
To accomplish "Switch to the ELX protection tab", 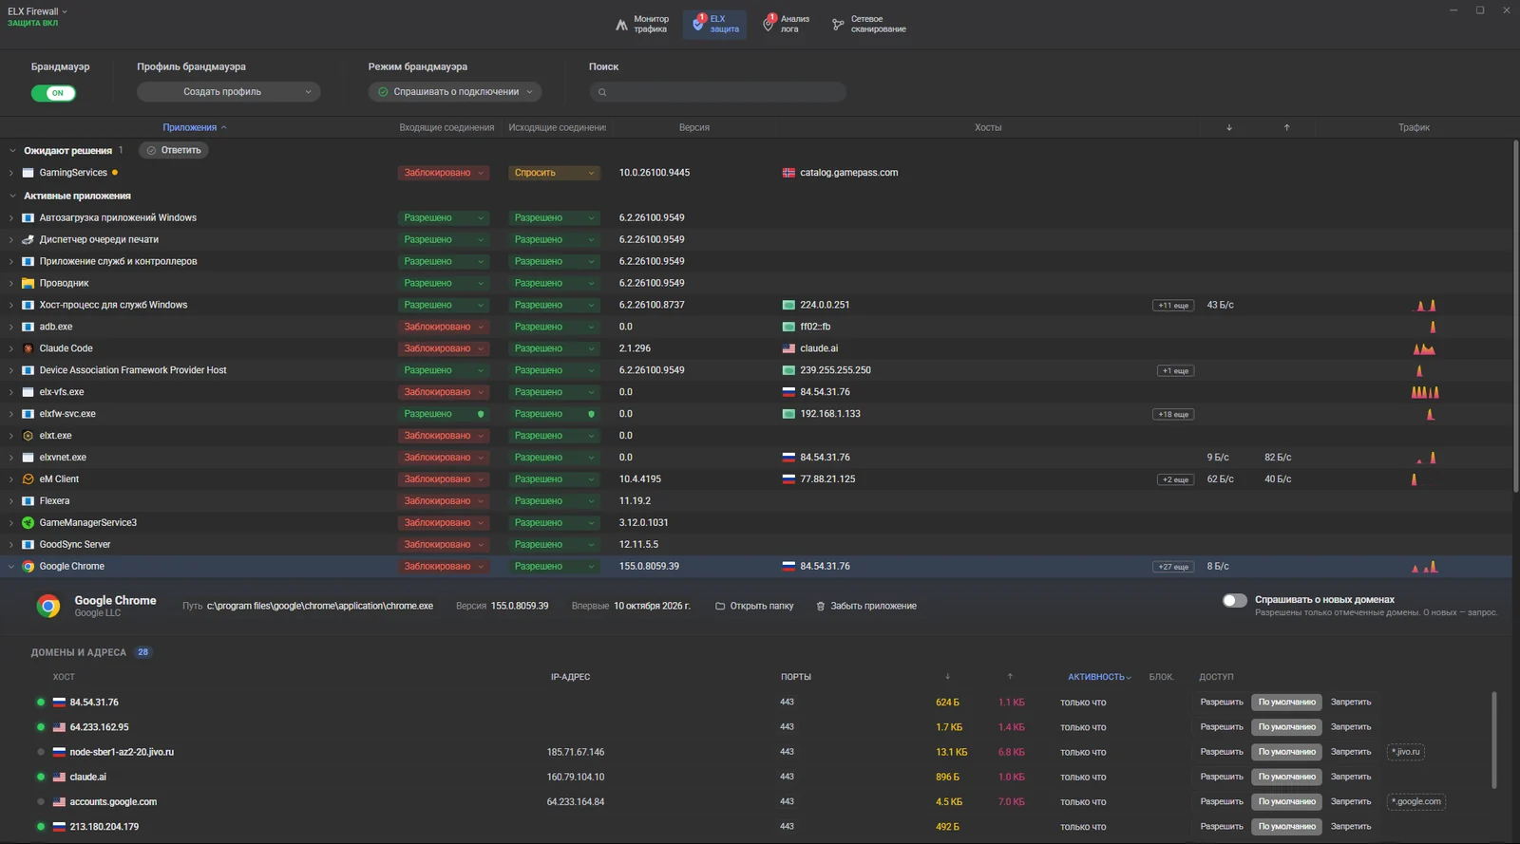I will 714,24.
